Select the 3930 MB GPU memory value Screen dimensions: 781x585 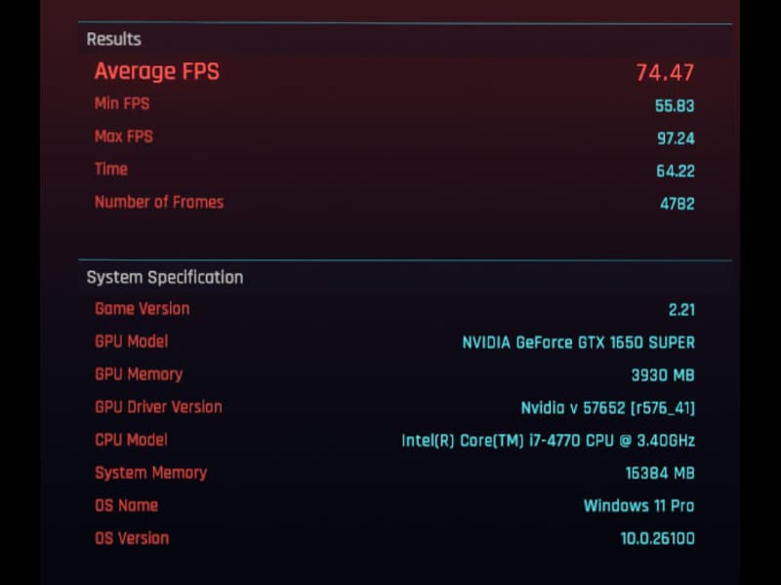coord(663,375)
